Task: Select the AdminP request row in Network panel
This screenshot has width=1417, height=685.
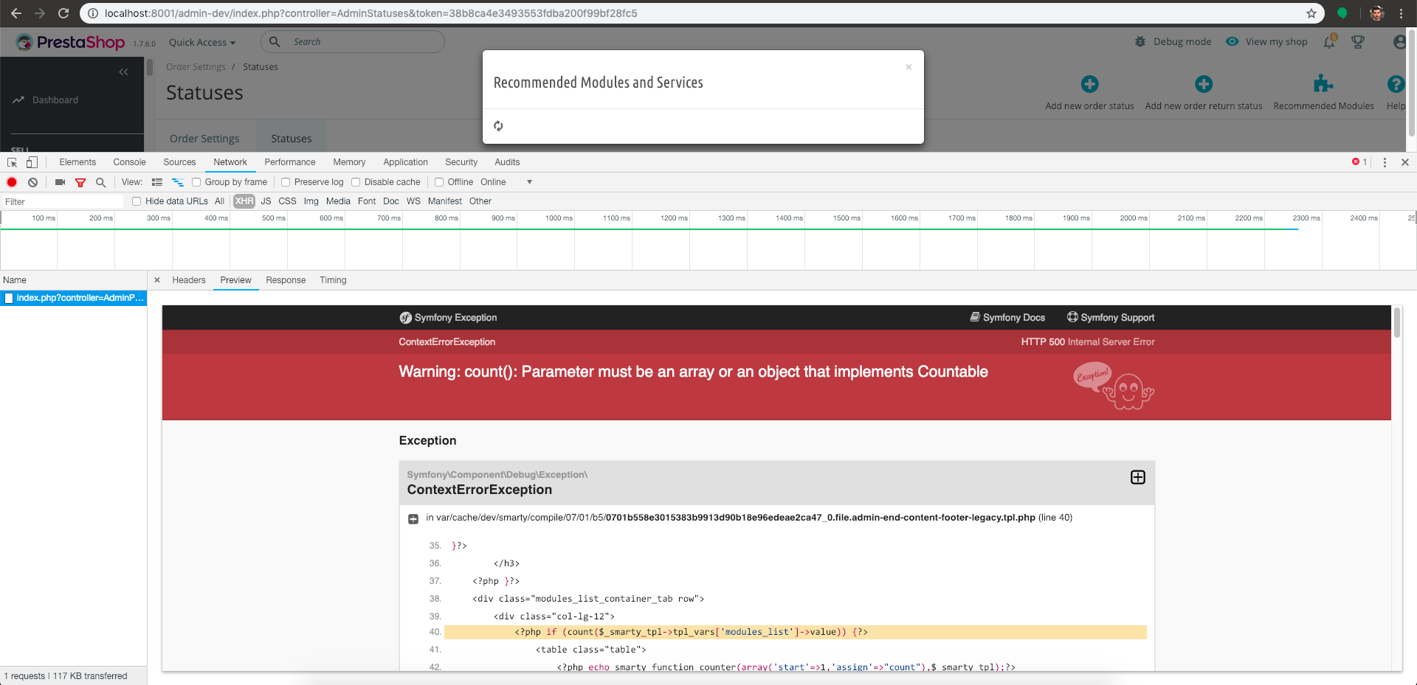Action: point(74,298)
